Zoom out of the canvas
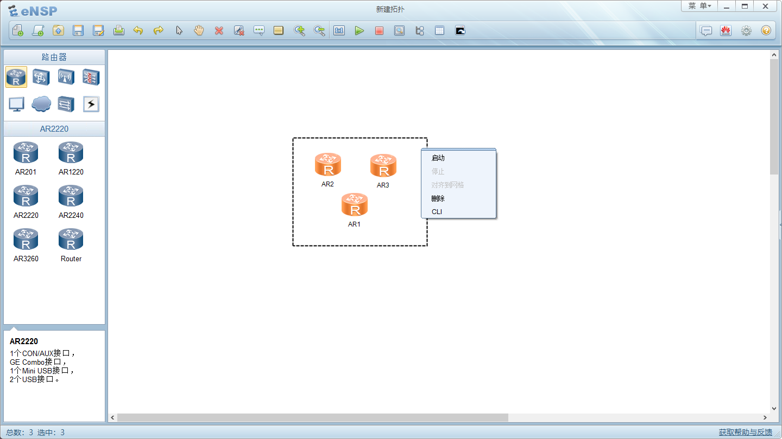The height and width of the screenshot is (439, 782). pos(319,30)
